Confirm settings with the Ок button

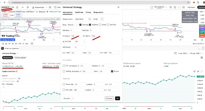(118, 98)
